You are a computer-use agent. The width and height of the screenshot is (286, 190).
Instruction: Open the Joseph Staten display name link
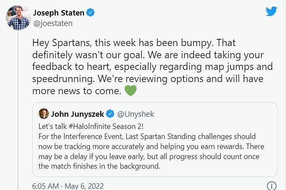click(59, 13)
